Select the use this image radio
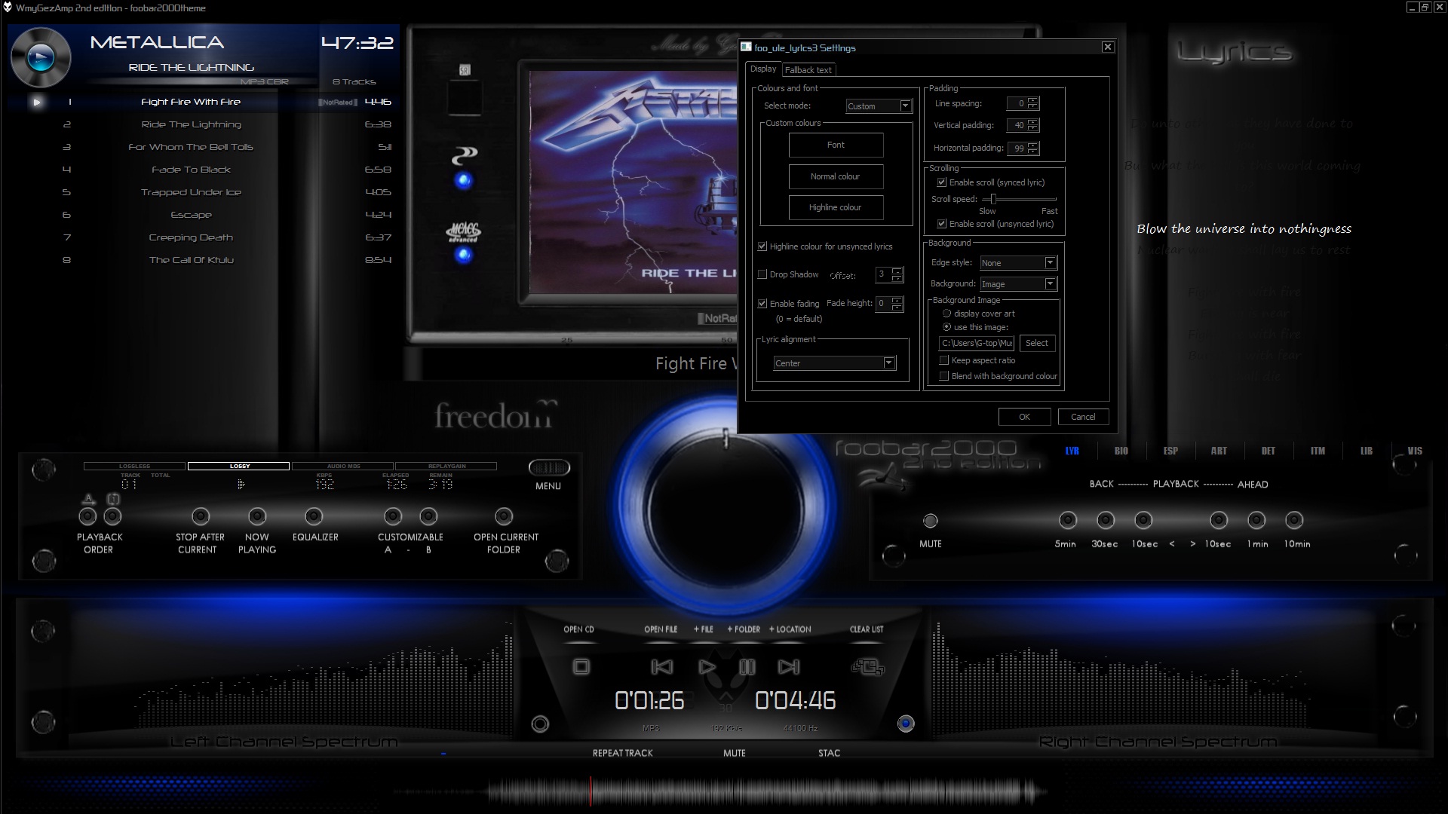Screen dimensions: 1448x814 (x=946, y=327)
